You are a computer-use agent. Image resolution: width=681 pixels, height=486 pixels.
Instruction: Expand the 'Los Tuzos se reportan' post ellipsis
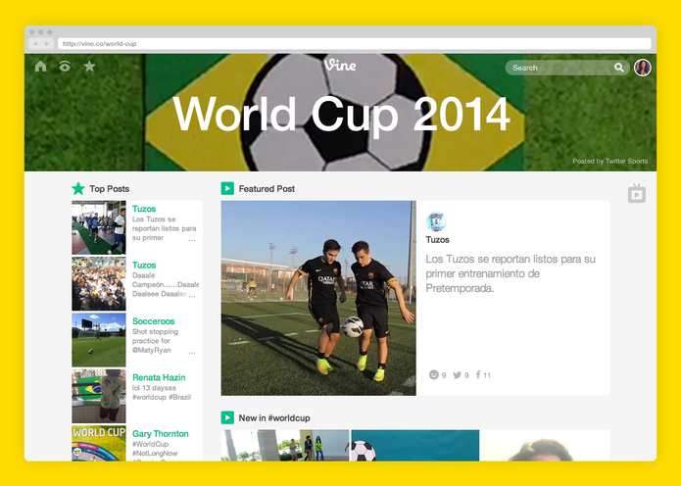coord(192,240)
